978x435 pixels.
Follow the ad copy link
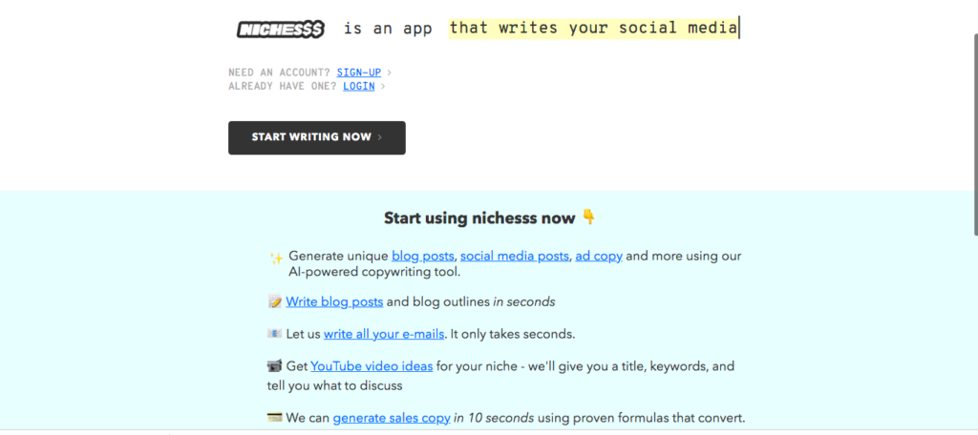(x=599, y=257)
